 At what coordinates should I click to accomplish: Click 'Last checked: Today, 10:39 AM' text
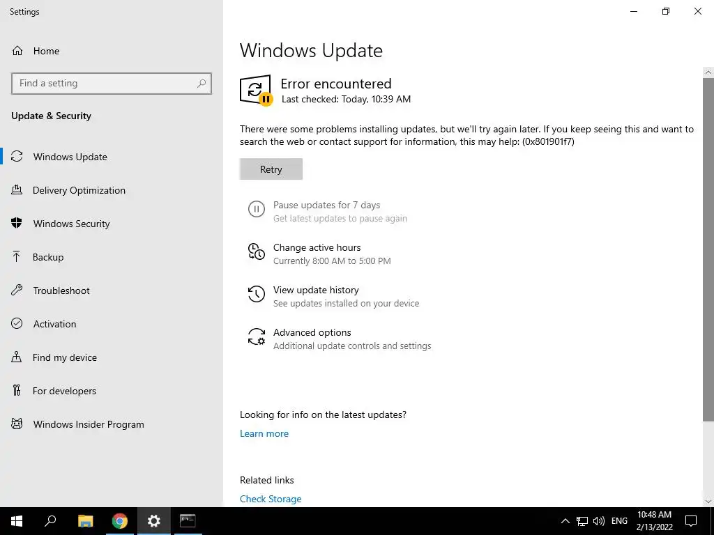pyautogui.click(x=346, y=99)
